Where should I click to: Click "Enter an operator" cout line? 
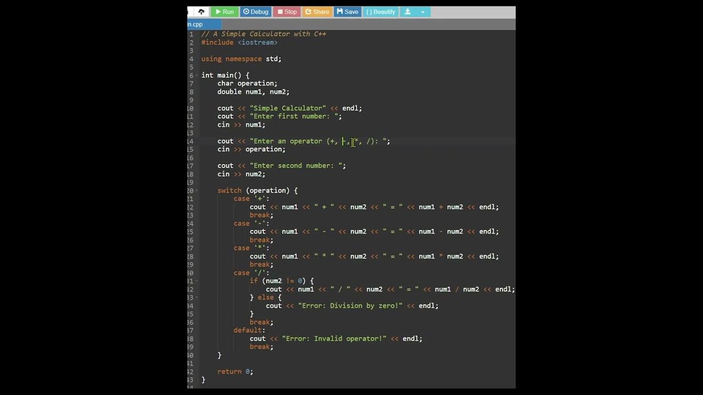point(304,141)
